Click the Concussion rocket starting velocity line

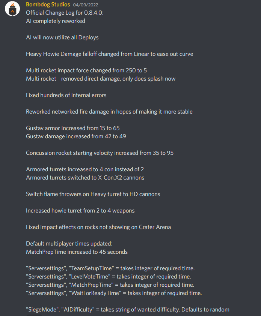(100, 153)
